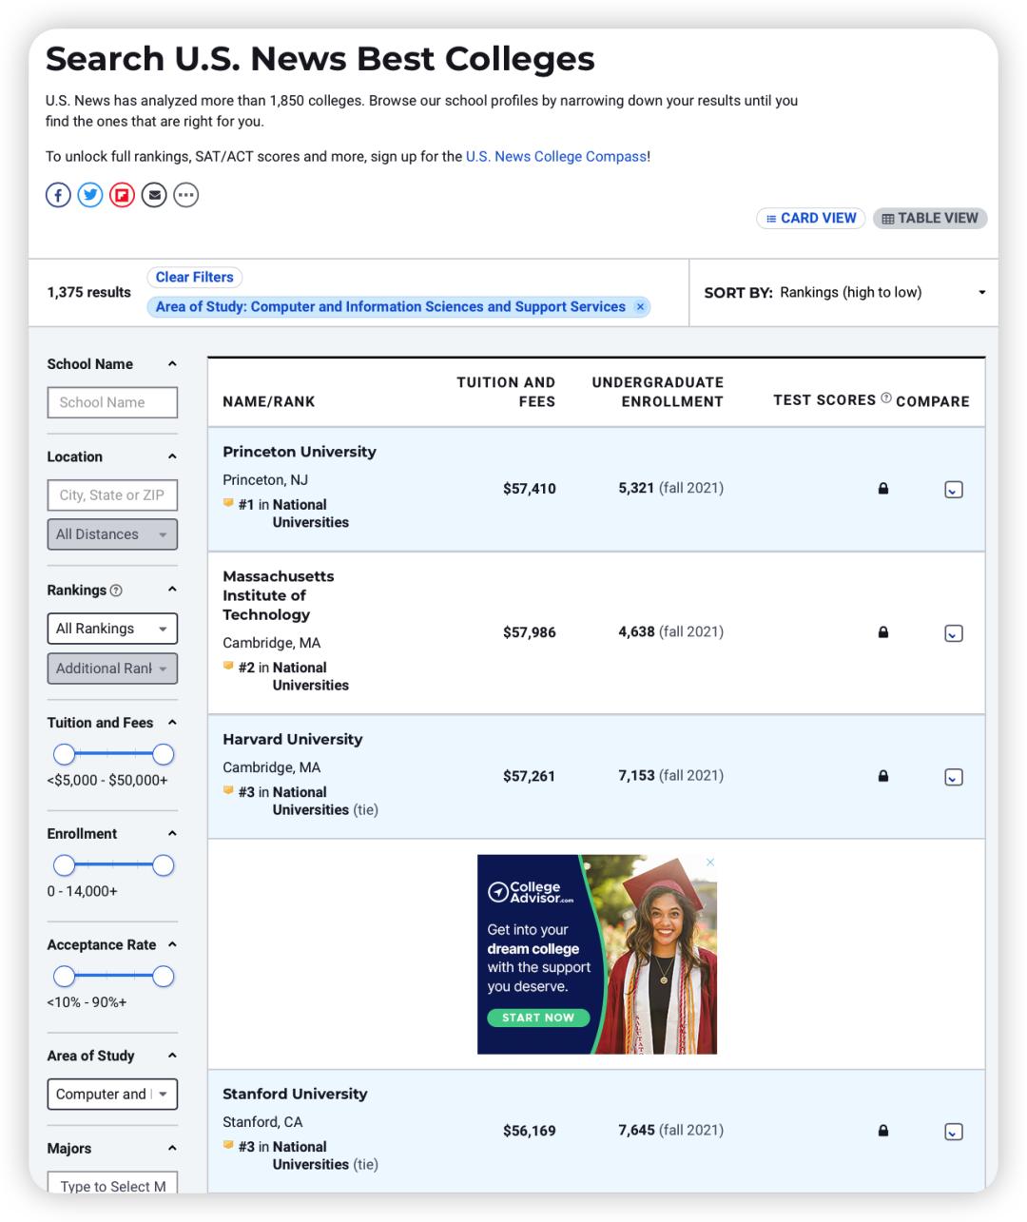Open the Massachusetts Institute of Technology profile
This screenshot has height=1222, width=1027.
(279, 595)
